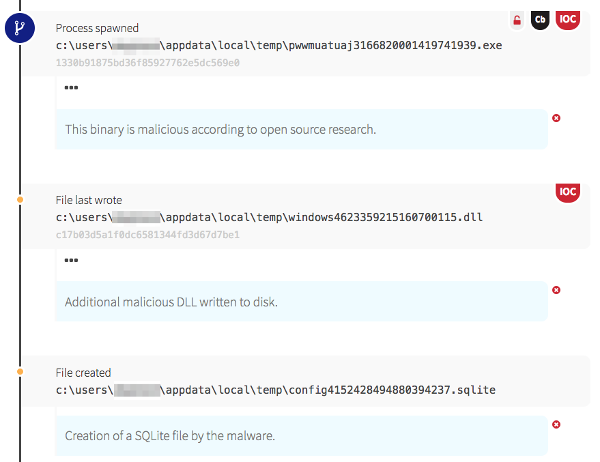Image resolution: width=600 pixels, height=462 pixels.
Task: Click the blue process spawned branch icon
Action: pyautogui.click(x=20, y=29)
